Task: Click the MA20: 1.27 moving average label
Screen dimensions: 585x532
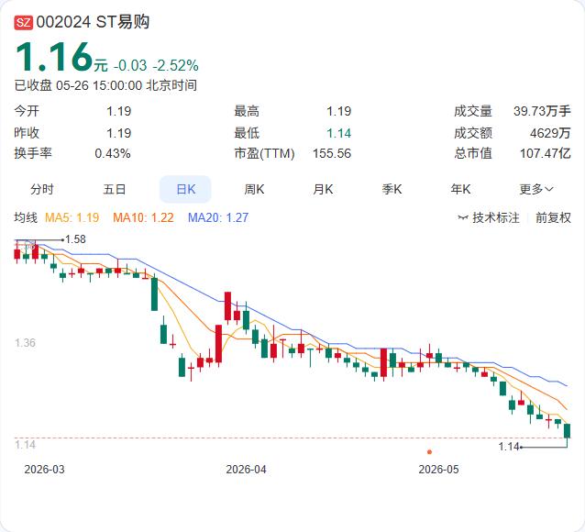Action: 218,217
